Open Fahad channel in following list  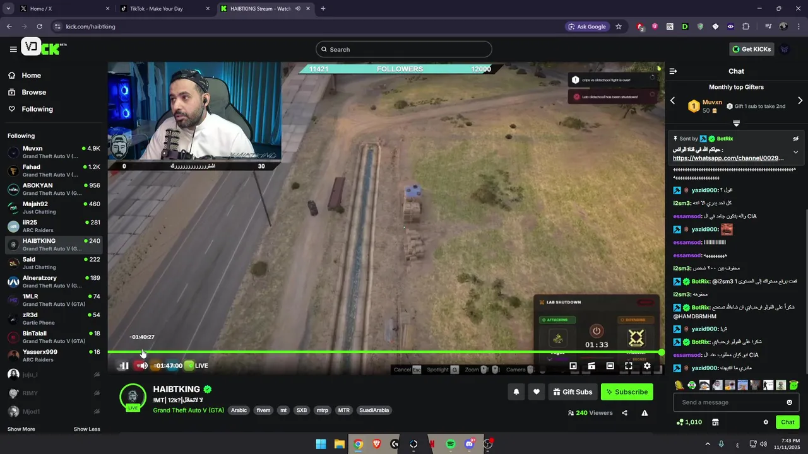tap(54, 171)
